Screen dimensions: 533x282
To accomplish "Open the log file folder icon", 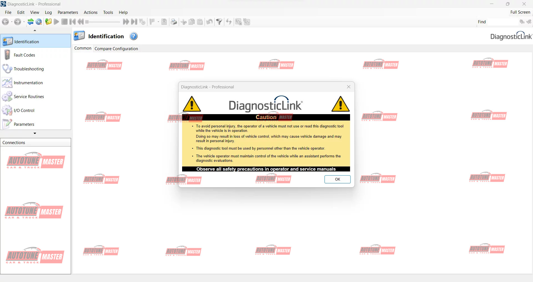I will coord(48,22).
